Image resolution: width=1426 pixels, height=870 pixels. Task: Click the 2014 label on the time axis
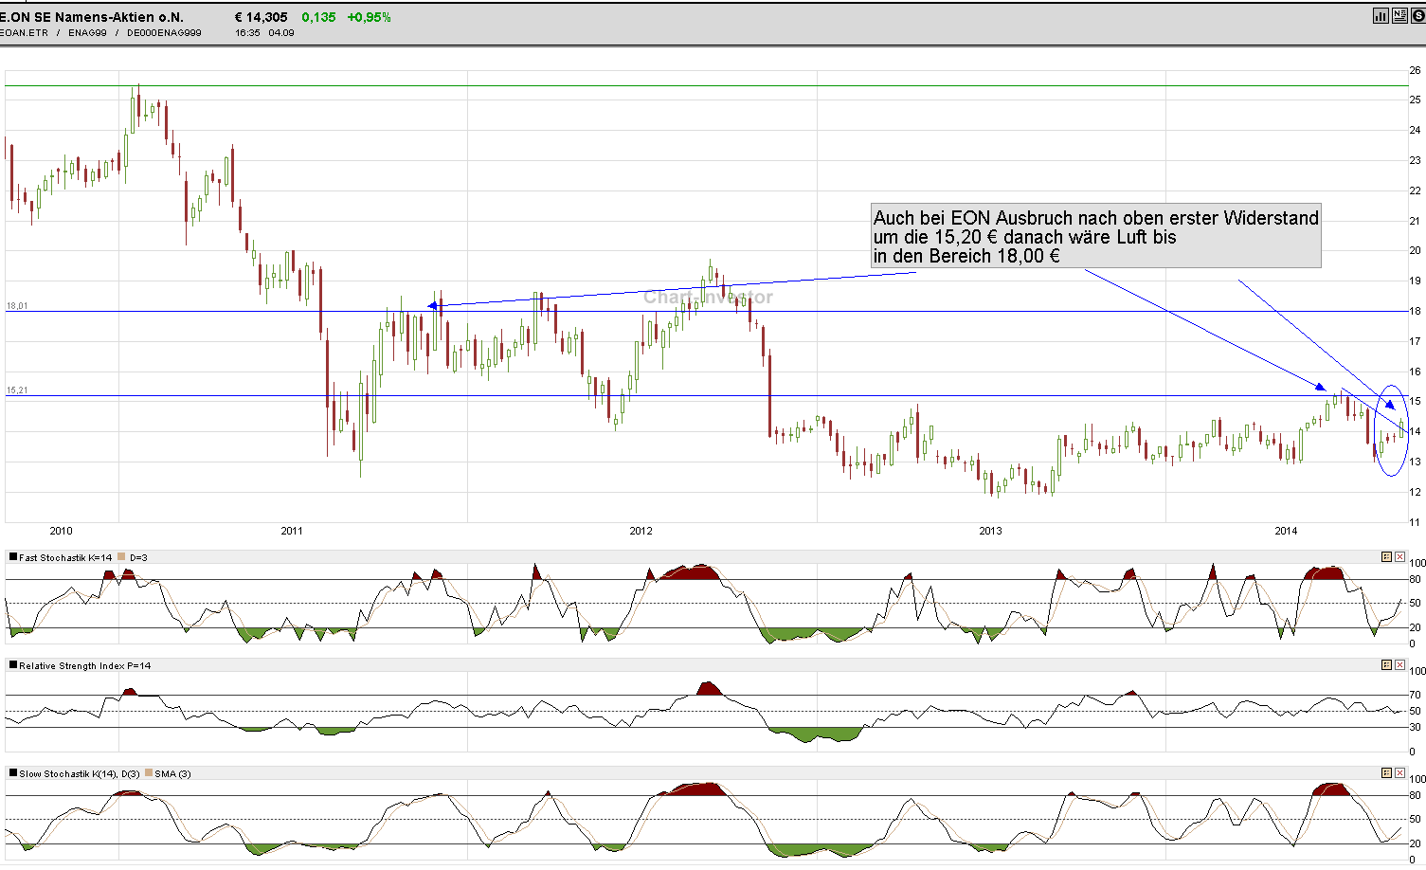(1286, 532)
